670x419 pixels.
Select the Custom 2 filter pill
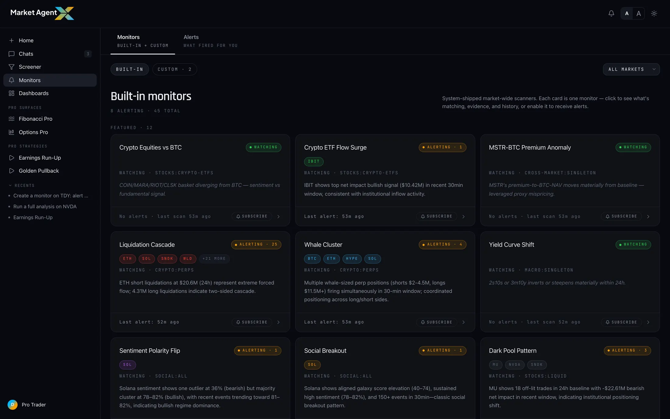175,69
